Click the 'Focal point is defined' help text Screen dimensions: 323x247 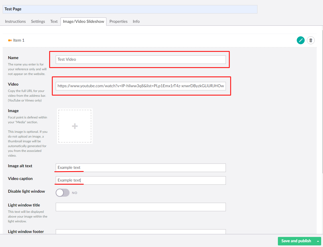28,120
